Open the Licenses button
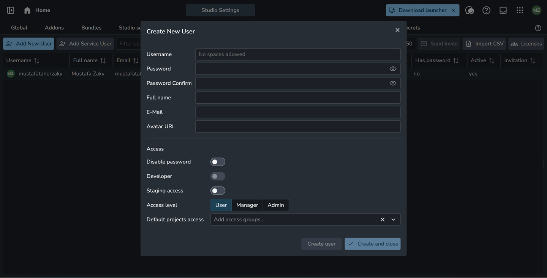Image resolution: width=547 pixels, height=278 pixels. [x=526, y=44]
